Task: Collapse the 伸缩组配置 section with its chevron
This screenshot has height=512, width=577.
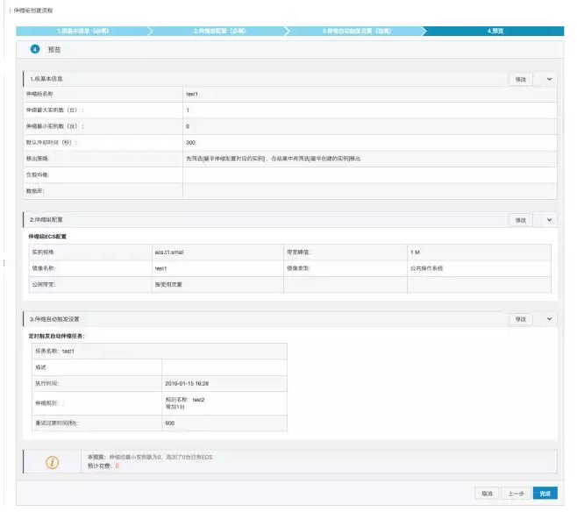Action: [x=549, y=220]
